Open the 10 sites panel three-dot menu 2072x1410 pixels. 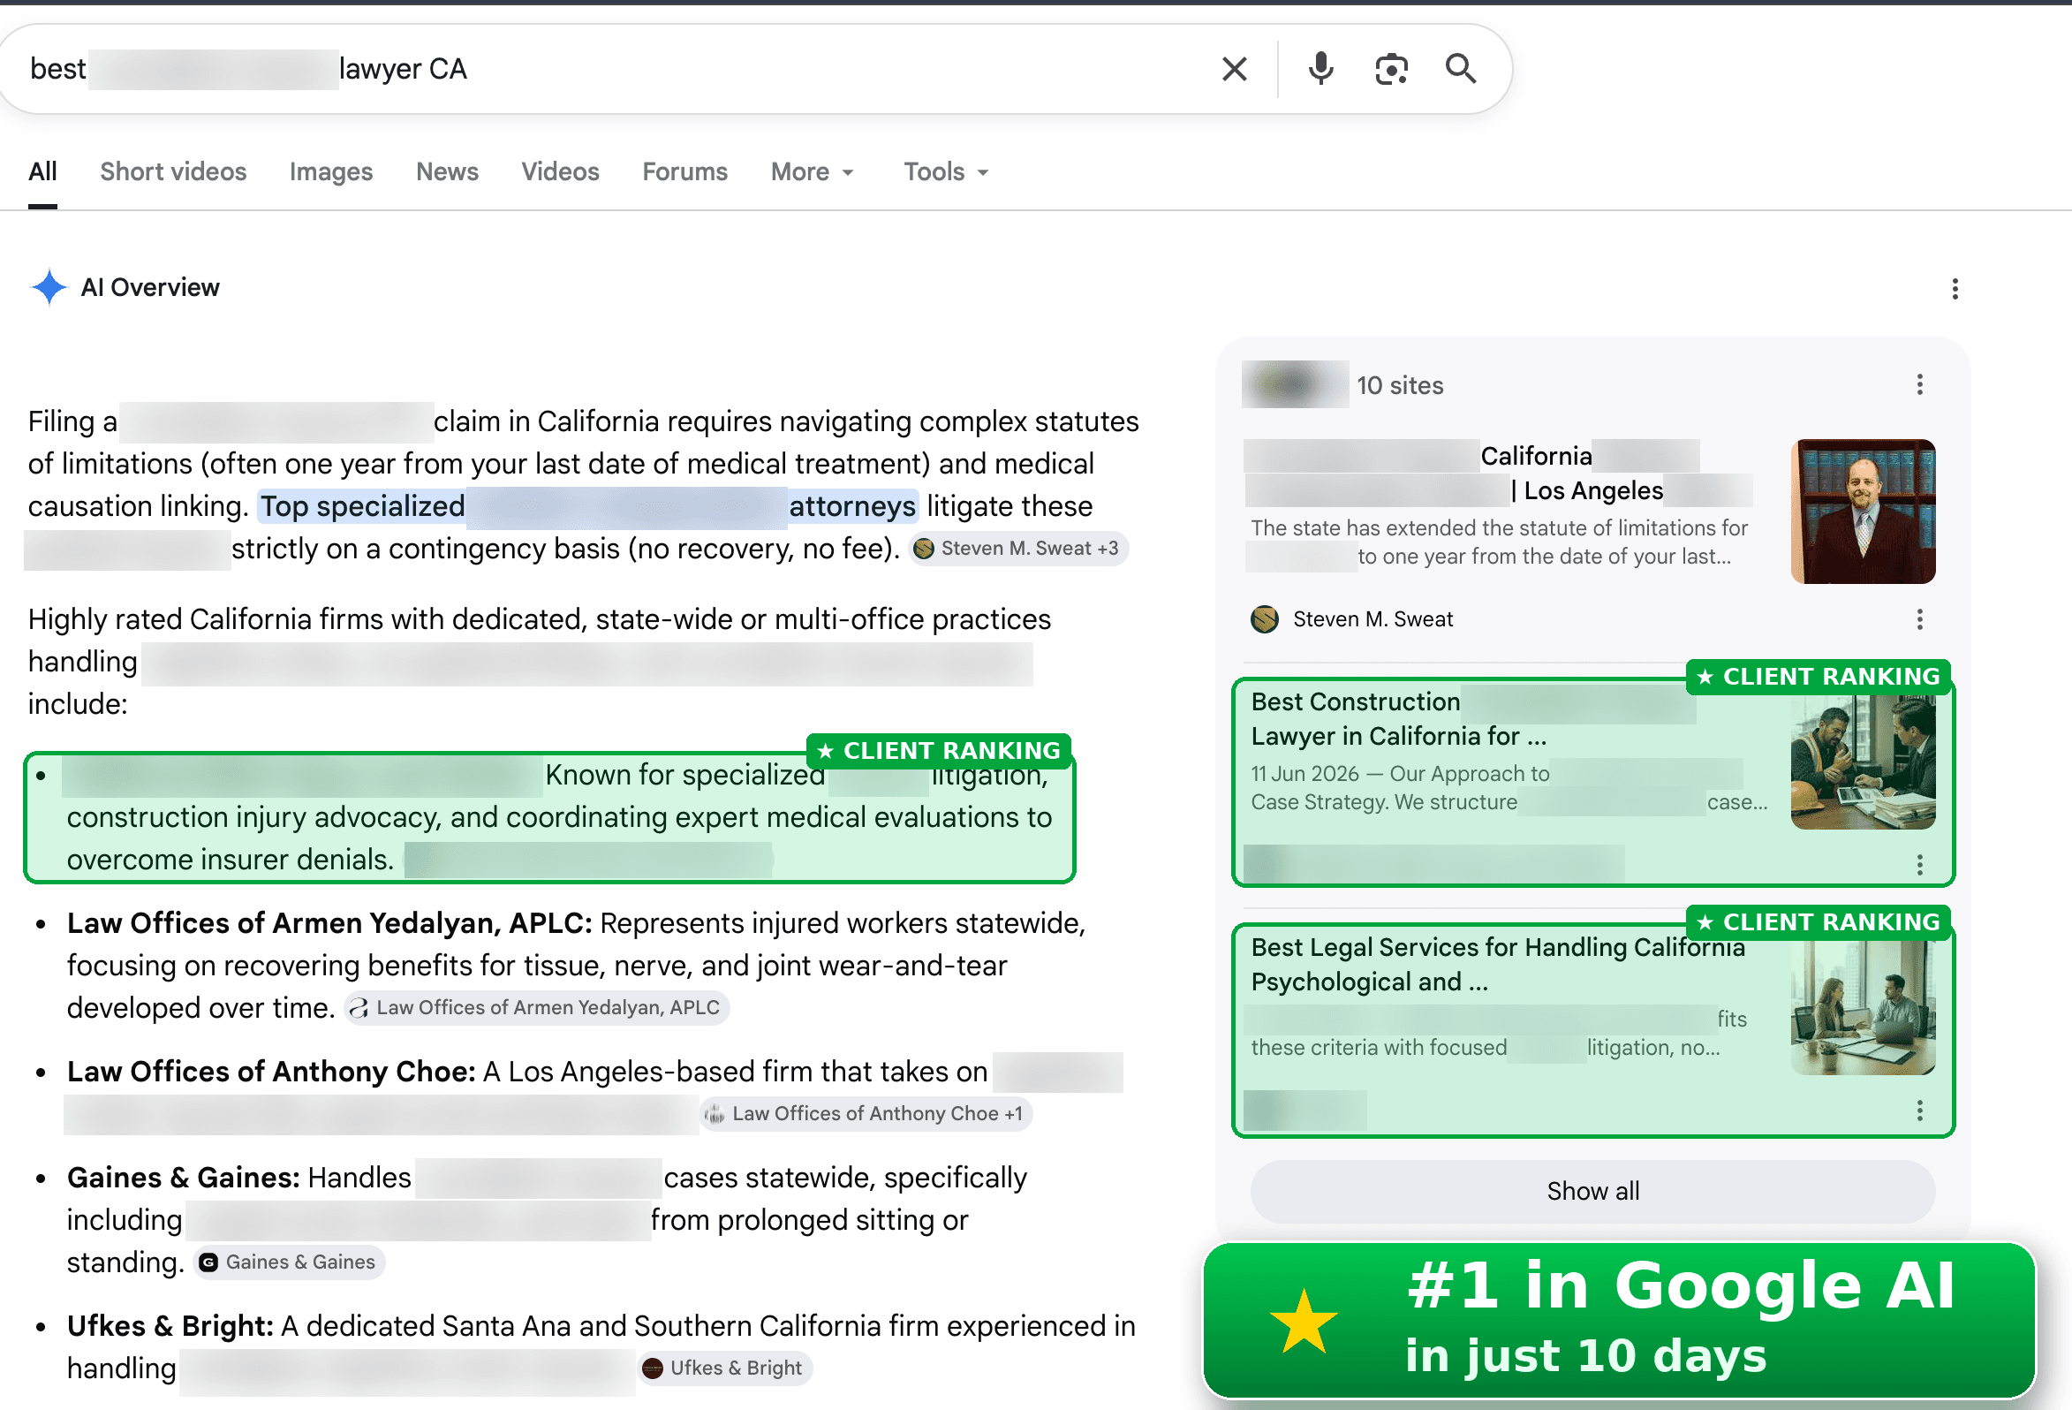(x=1919, y=384)
